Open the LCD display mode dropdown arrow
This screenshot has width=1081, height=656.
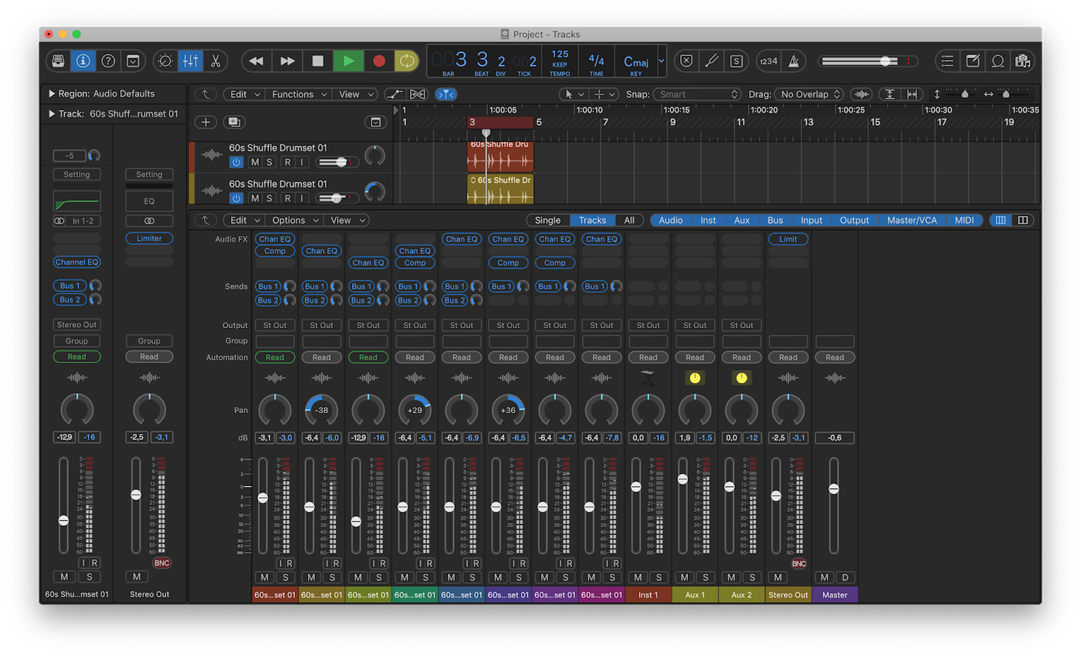click(661, 60)
